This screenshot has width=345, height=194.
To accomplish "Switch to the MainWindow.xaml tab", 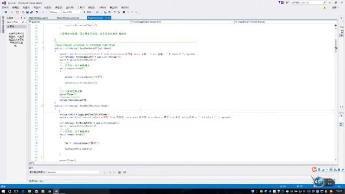I will pyautogui.click(x=38, y=18).
